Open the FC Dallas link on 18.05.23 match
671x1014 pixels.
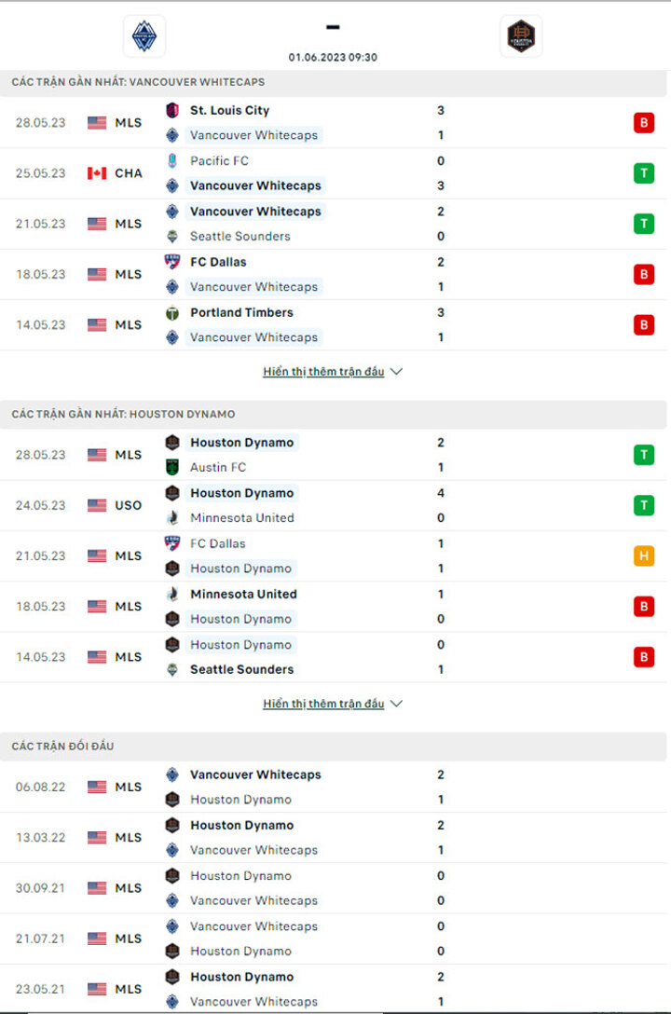pyautogui.click(x=218, y=262)
